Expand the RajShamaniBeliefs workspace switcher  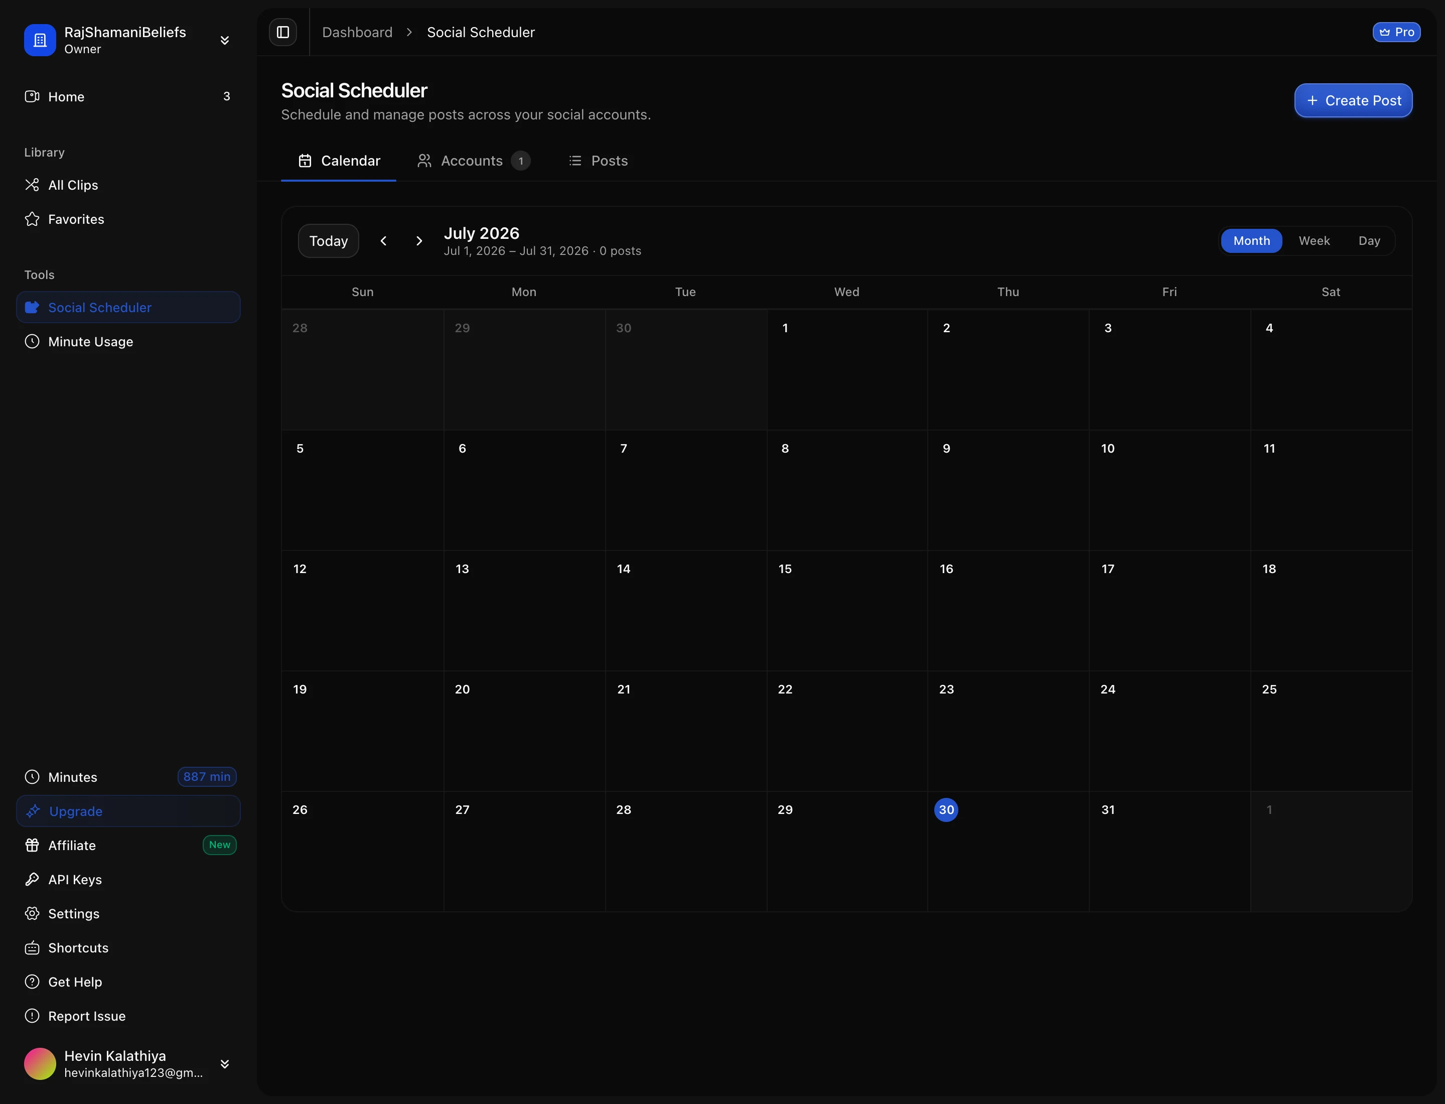click(225, 40)
